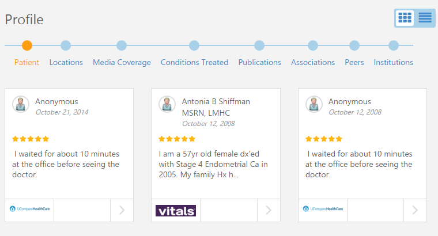The width and height of the screenshot is (438, 236).
Task: Open the Publications link
Action: pyautogui.click(x=259, y=62)
